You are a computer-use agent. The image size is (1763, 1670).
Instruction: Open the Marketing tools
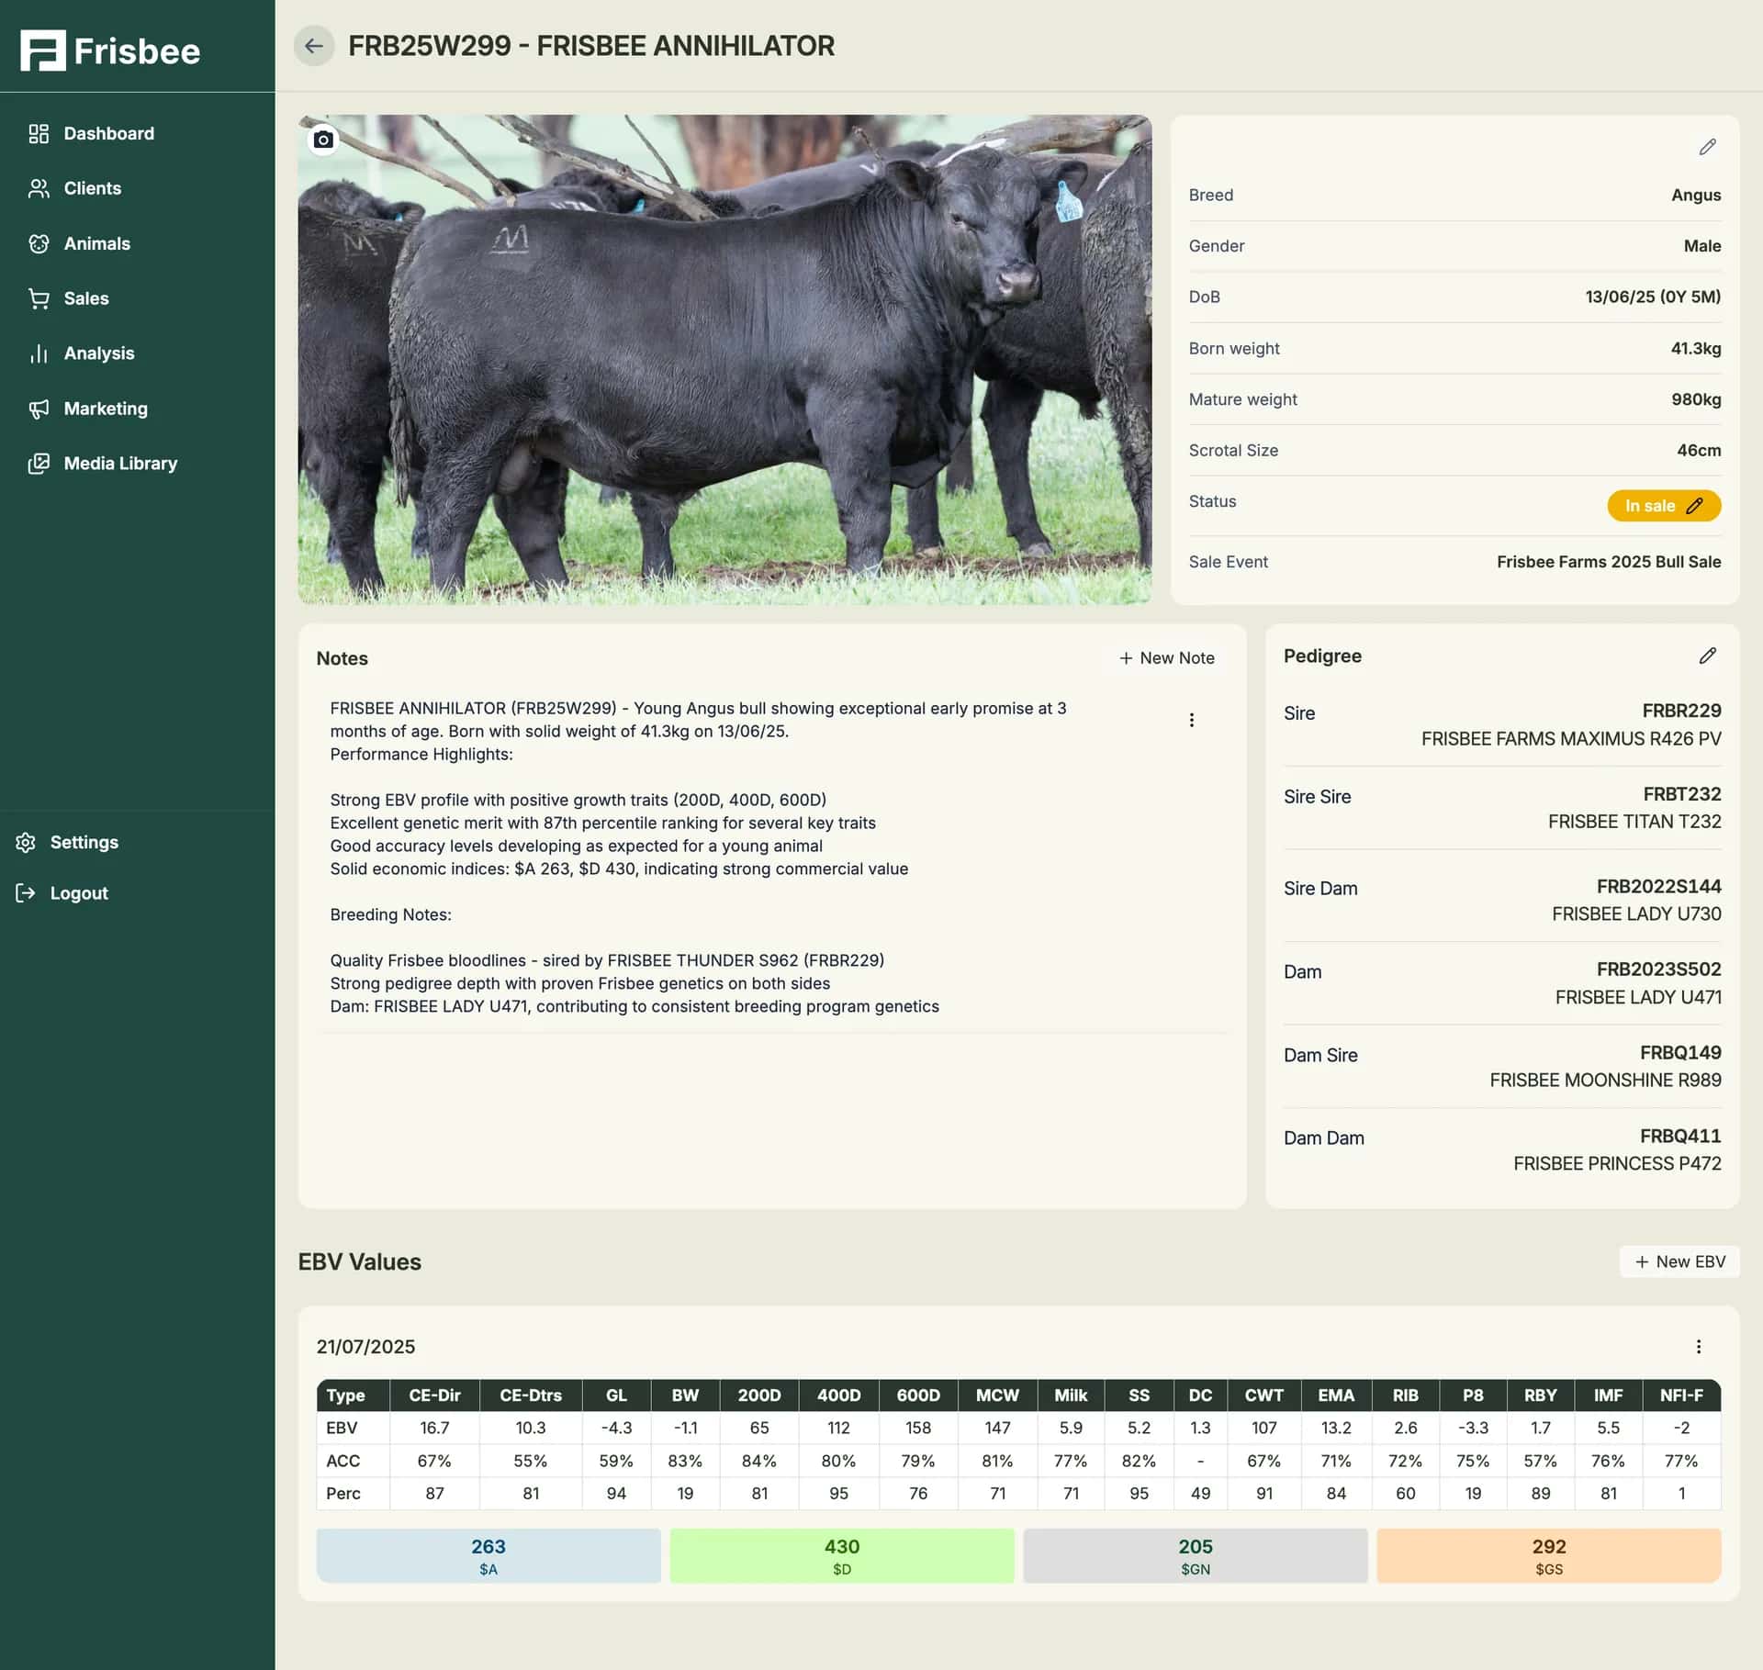click(x=106, y=408)
